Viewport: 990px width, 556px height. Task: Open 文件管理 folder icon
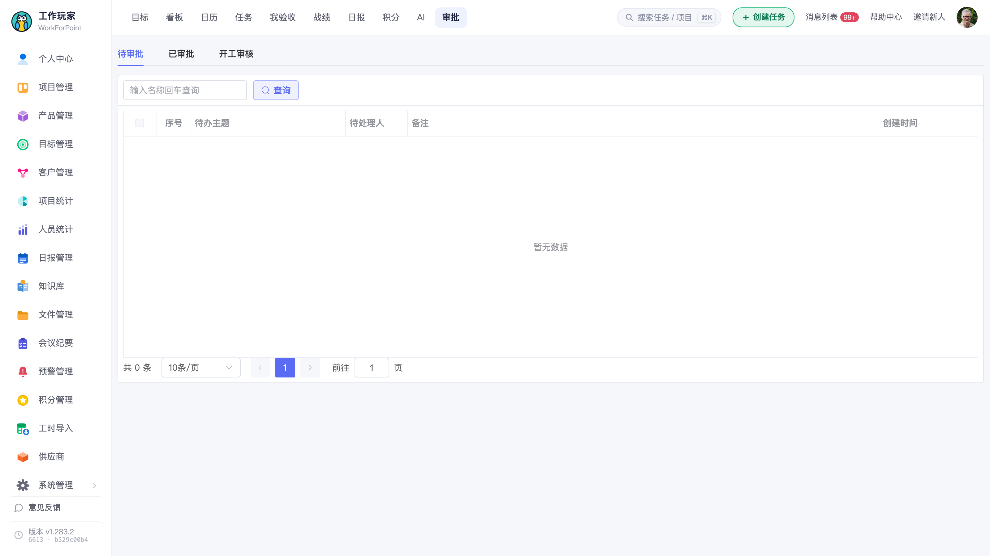(23, 315)
